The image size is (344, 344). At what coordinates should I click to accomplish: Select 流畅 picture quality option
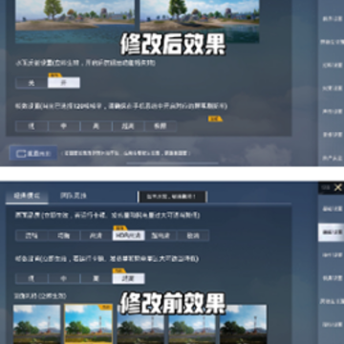(32, 236)
